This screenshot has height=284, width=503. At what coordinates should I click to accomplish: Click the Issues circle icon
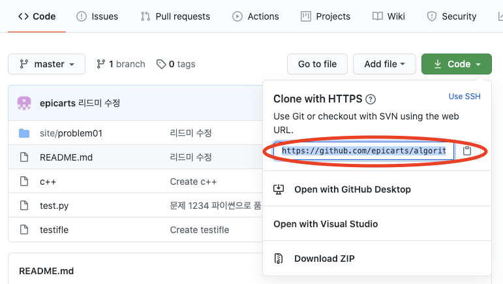(82, 16)
